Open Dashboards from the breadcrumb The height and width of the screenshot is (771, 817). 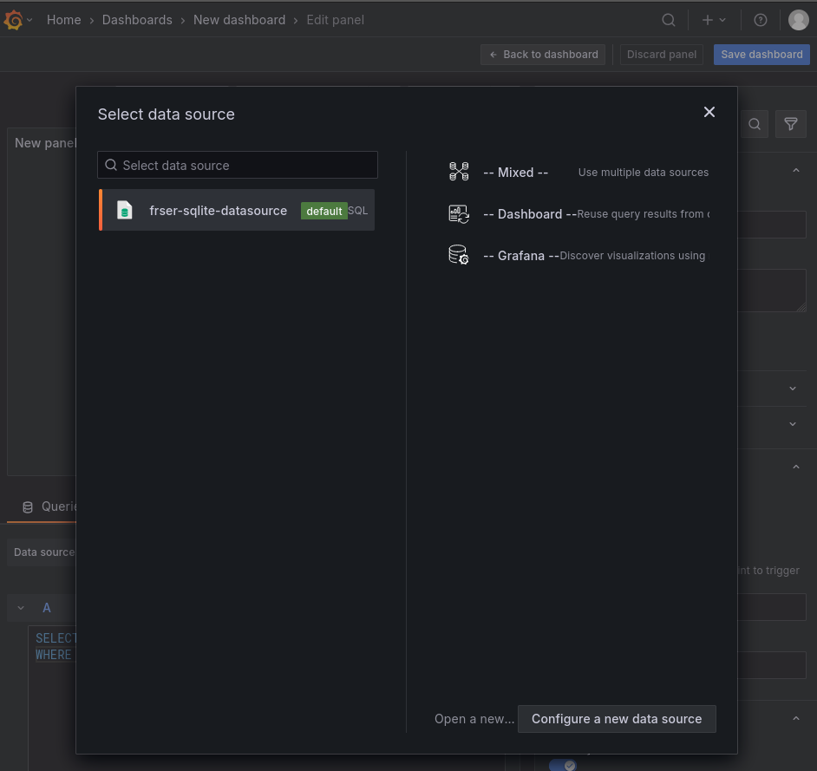pos(137,19)
